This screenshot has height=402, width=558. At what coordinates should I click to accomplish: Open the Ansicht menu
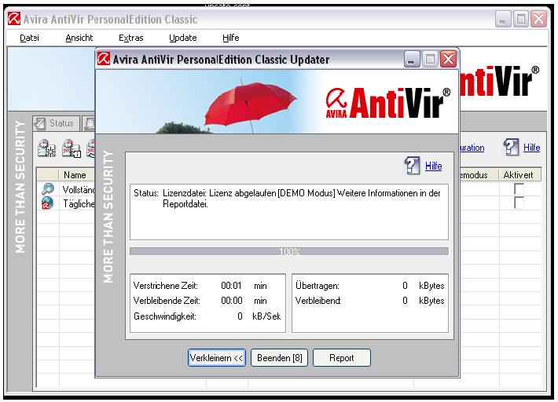[79, 38]
